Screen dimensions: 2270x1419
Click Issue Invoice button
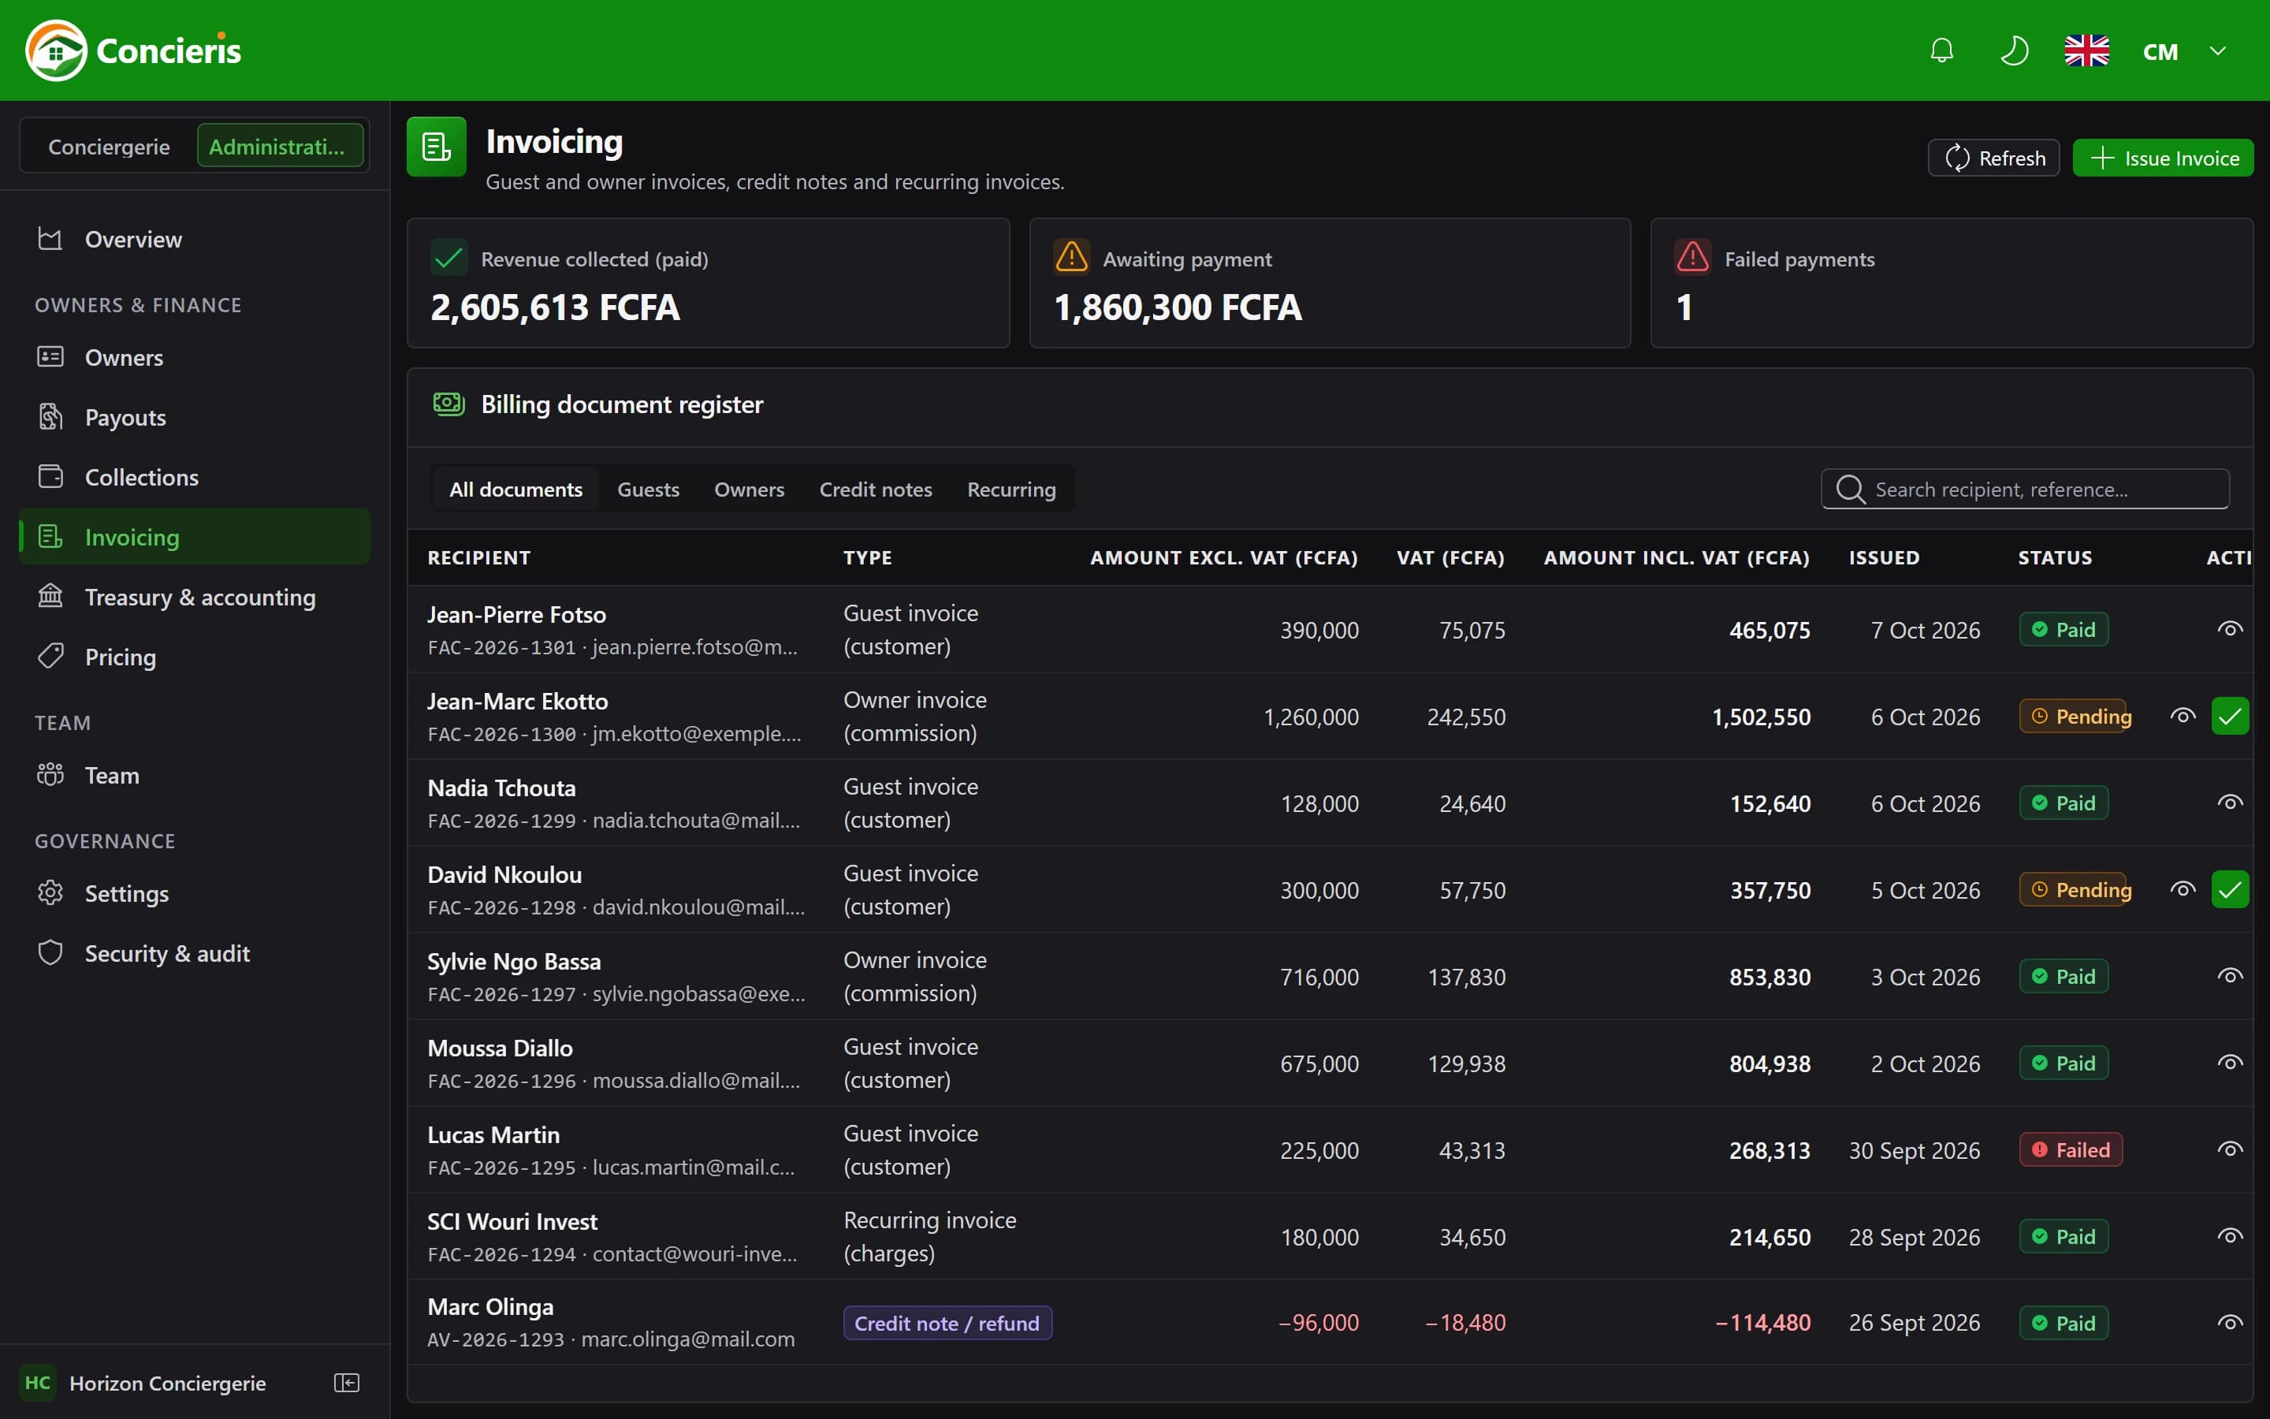[2163, 158]
